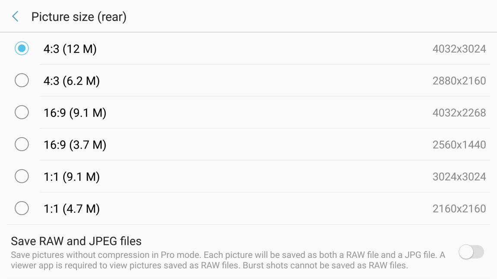Viewport: 497px width, 279px height.
Task: Click the "Picture size (rear)" title
Action: point(79,17)
